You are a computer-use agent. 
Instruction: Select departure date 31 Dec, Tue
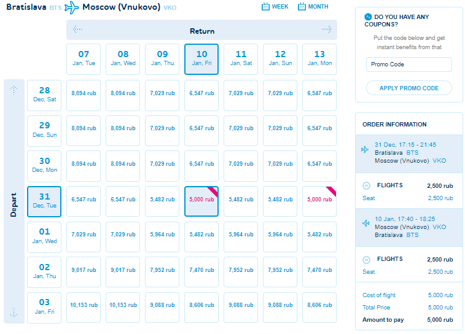(x=44, y=201)
